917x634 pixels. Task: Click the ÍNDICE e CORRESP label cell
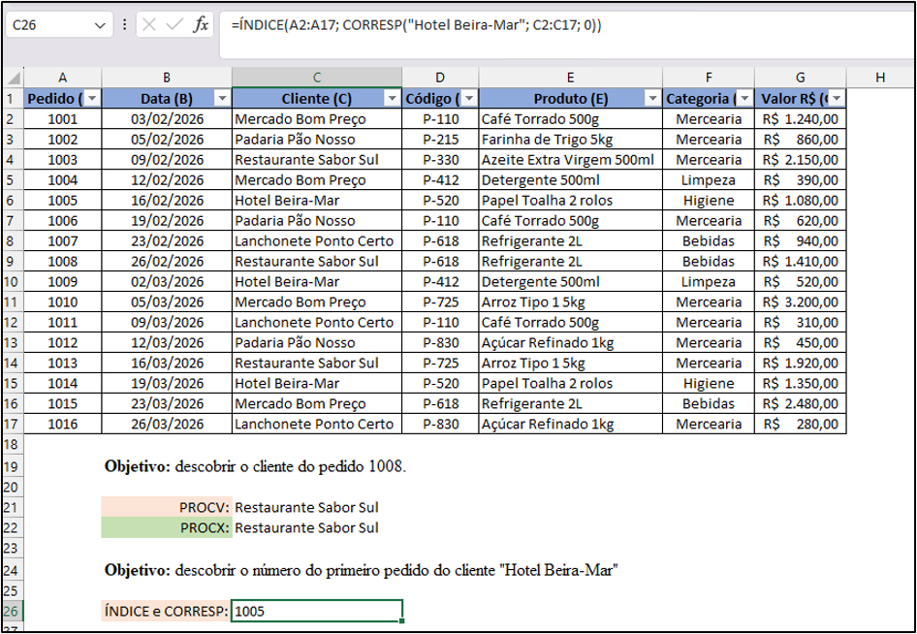[167, 612]
